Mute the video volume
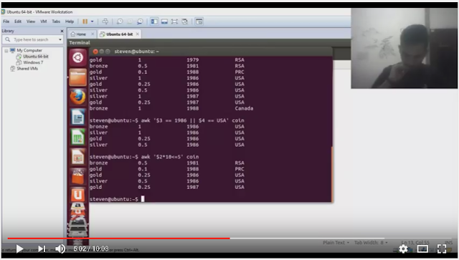Viewport: 459px width, 260px height. point(60,249)
